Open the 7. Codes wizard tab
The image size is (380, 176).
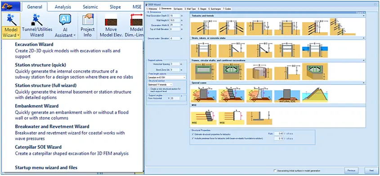[227, 9]
